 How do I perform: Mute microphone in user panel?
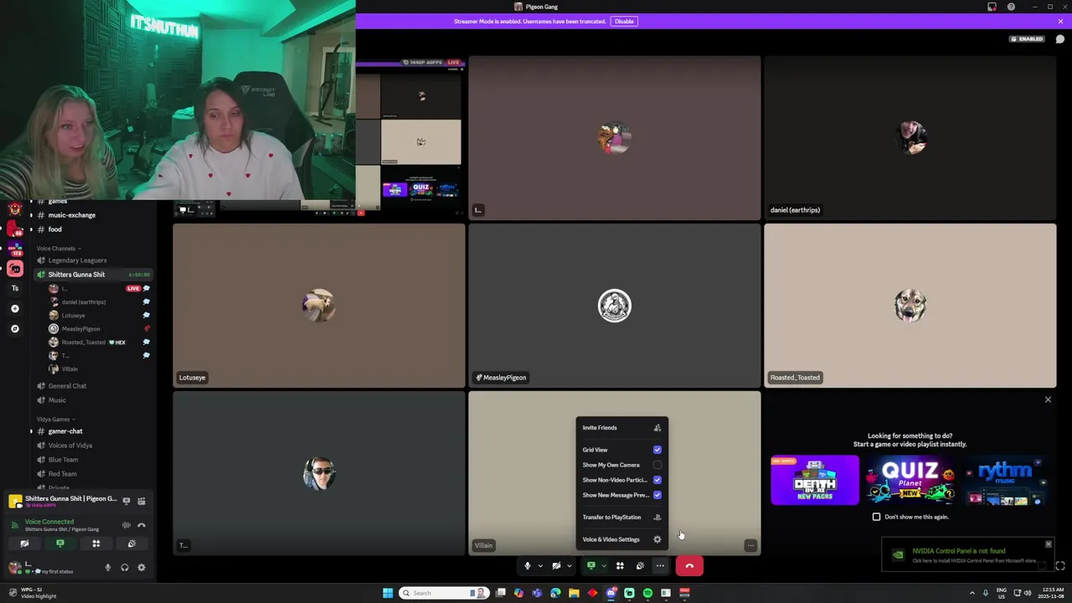point(107,568)
